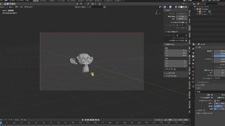Expand the アノテーション panel in sidebar
The image size is (225, 126).
(x=170, y=76)
